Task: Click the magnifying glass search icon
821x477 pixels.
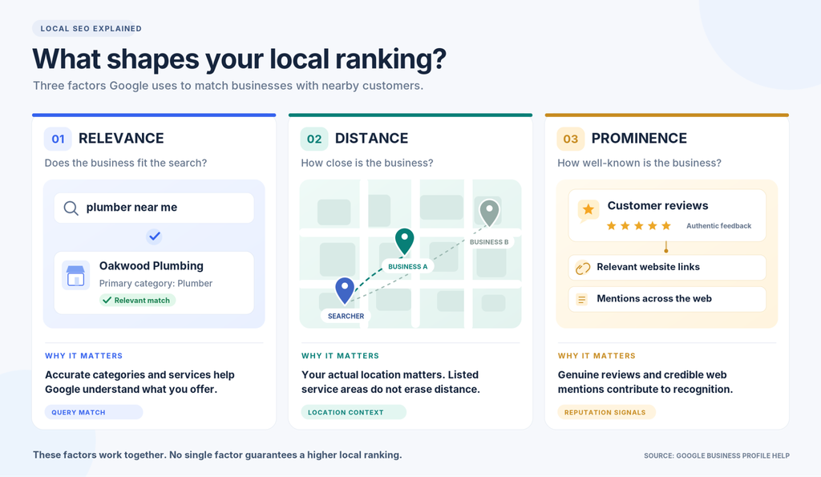Action: (x=71, y=208)
